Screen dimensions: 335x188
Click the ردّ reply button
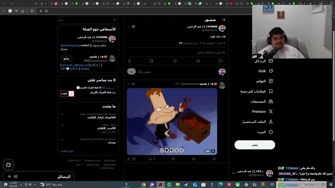131,72
